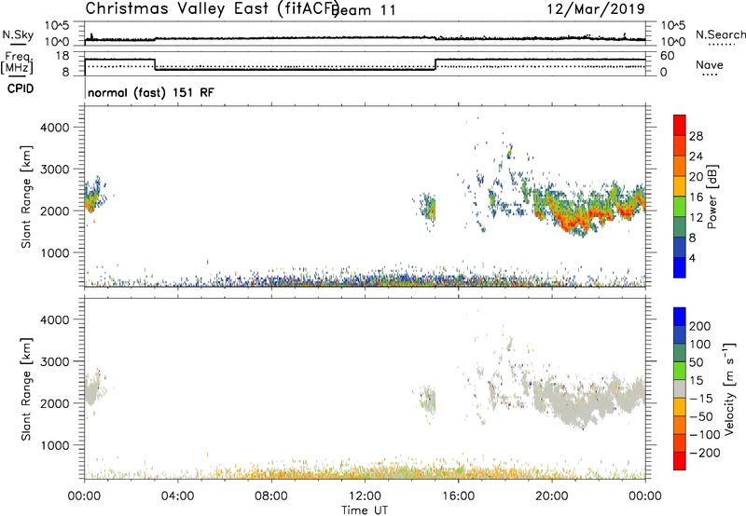
Task: Select the 'Slant Range [km]' label of velocity panel
Action: (x=26, y=388)
